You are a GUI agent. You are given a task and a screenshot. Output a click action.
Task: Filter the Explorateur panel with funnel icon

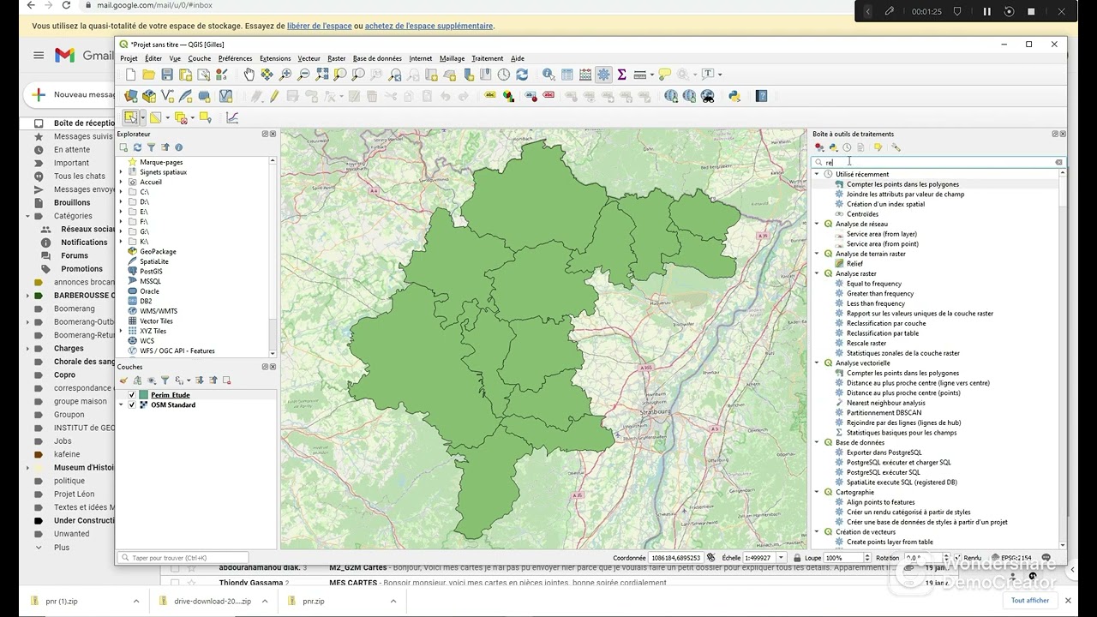click(151, 147)
